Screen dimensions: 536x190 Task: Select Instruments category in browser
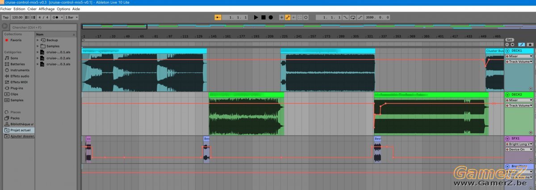click(x=19, y=70)
